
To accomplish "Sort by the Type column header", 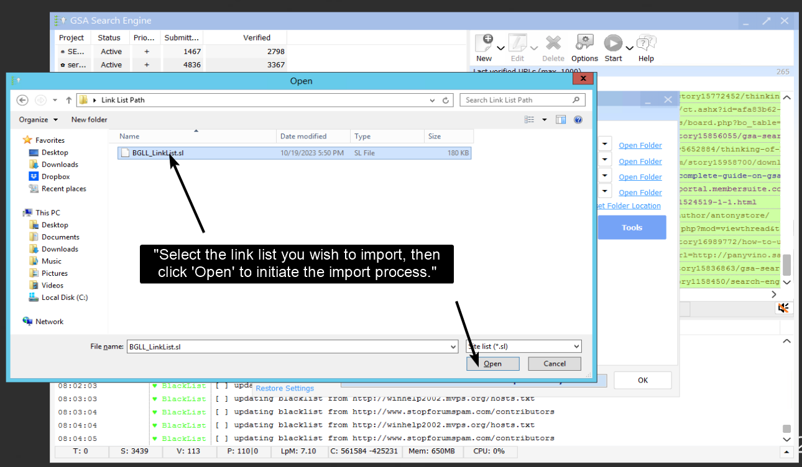I will point(387,136).
